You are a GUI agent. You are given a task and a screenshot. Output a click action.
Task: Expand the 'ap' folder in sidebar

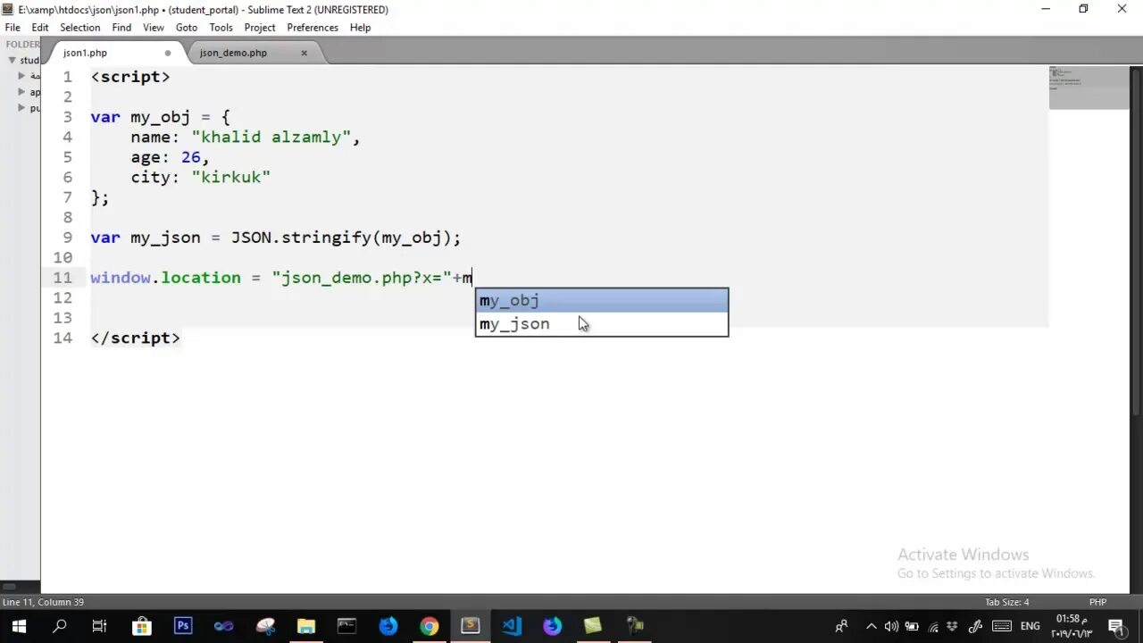(21, 92)
